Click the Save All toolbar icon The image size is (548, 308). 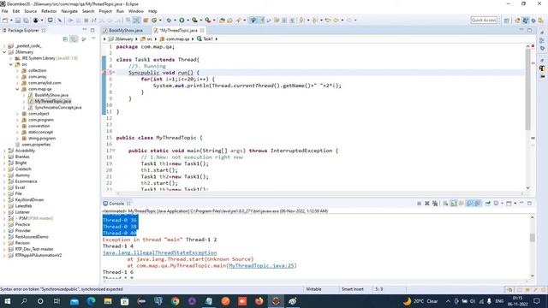26,21
